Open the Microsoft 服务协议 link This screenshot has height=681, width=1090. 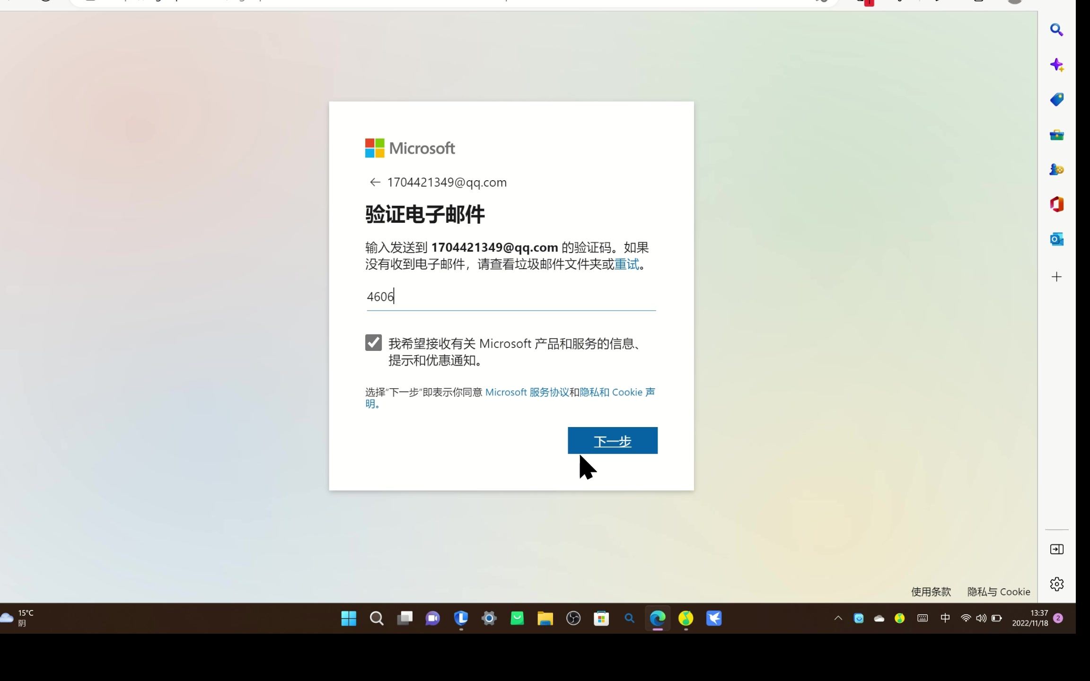[x=527, y=392]
